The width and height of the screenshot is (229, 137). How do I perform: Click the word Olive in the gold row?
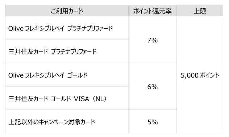[16, 75]
